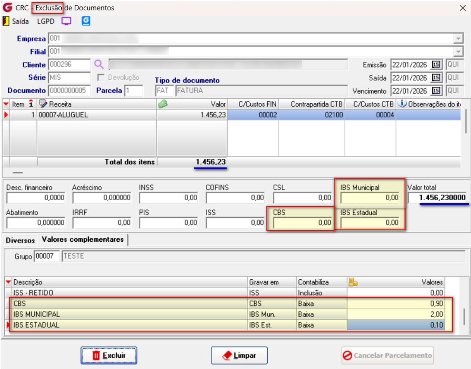Viewport: 471px width, 369px height.
Task: Click the Contrapartida CTB cell 02100
Action: pos(312,115)
